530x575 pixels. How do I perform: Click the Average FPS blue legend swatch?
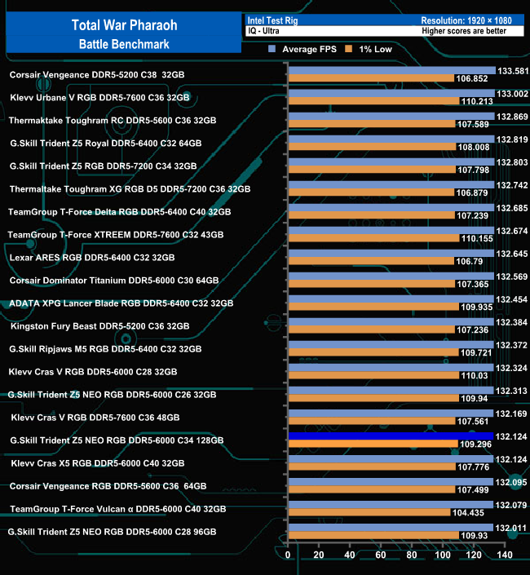[272, 49]
